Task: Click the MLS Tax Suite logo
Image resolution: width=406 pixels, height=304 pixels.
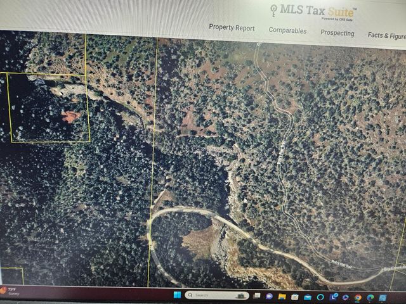Action: pyautogui.click(x=313, y=11)
